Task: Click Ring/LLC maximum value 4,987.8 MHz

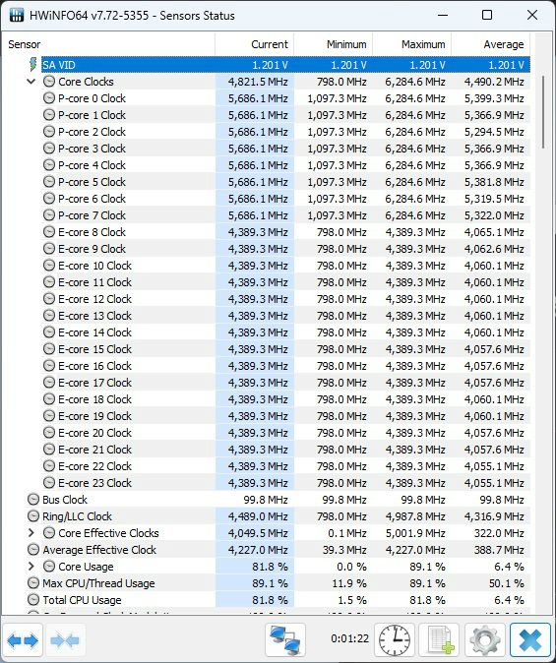Action: tap(415, 516)
